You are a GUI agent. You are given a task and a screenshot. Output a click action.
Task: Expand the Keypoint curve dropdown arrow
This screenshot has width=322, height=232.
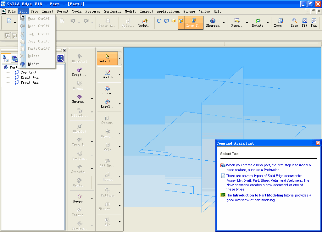(92, 199)
